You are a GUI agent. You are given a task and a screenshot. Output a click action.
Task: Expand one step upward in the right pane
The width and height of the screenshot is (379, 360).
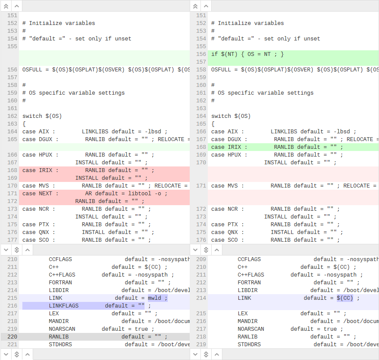206,6
